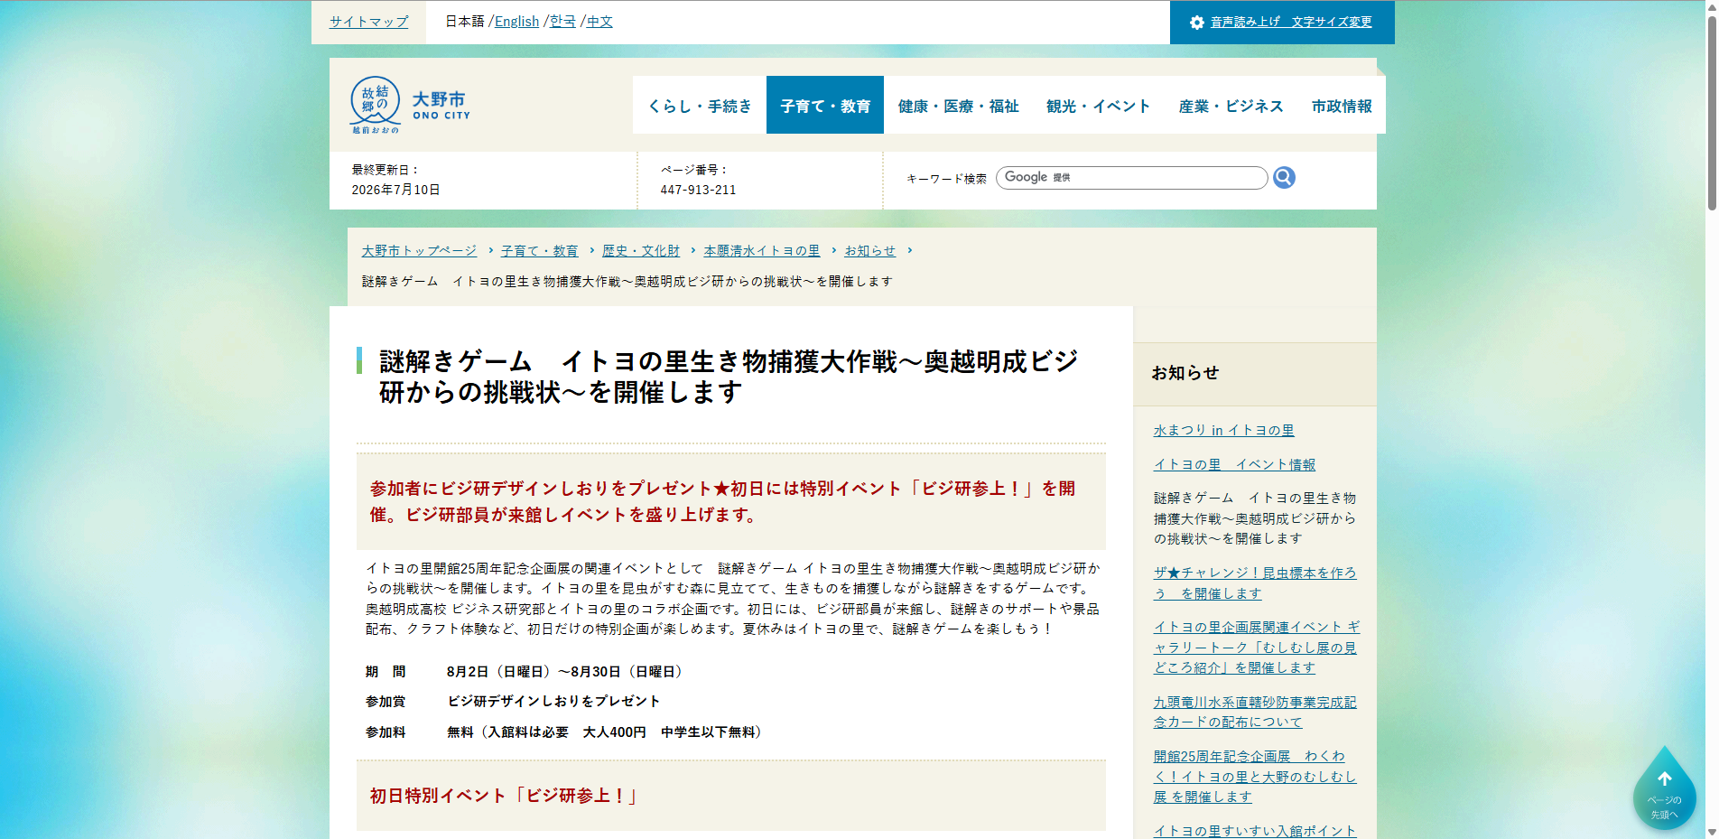Viewport: 1719px width, 839px height.
Task: Click the gear icon for accessibility settings
Action: tap(1197, 23)
